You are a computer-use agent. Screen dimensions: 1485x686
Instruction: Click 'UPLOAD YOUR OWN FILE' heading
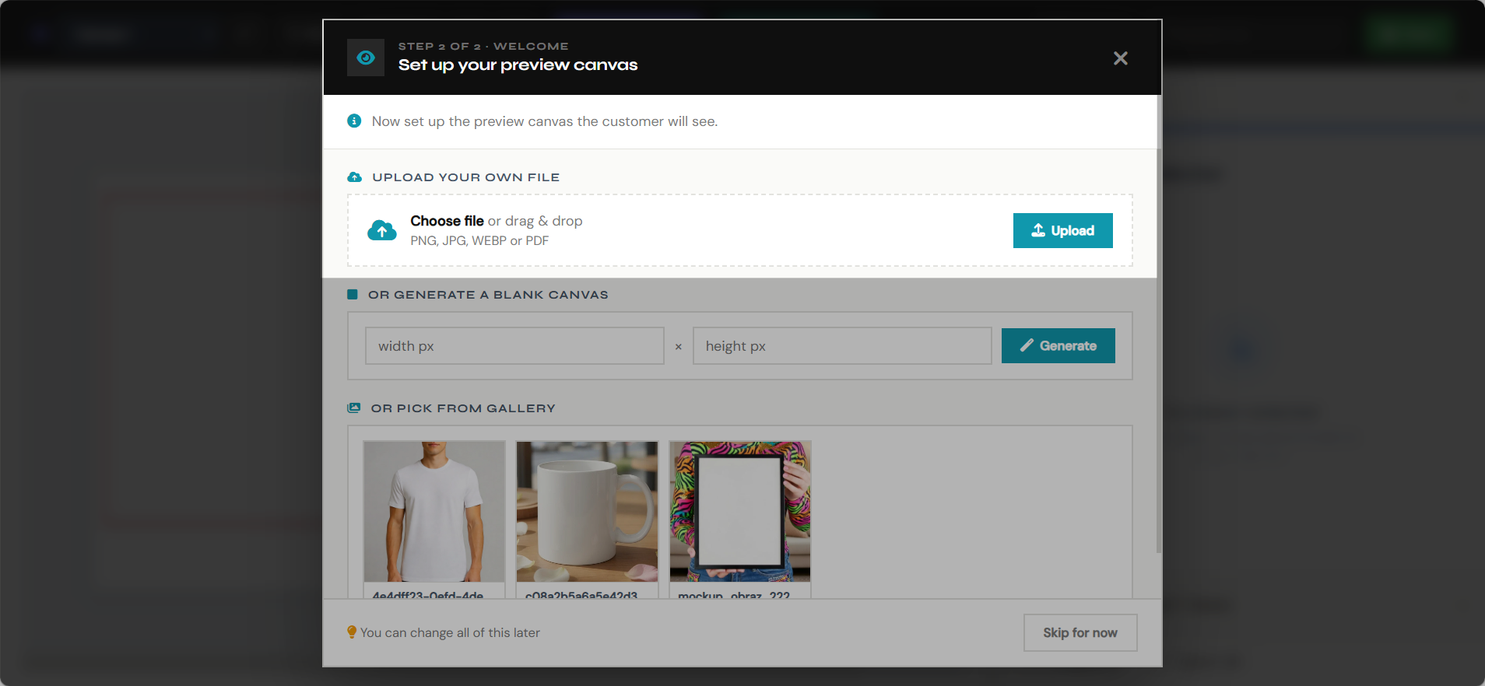coord(466,177)
